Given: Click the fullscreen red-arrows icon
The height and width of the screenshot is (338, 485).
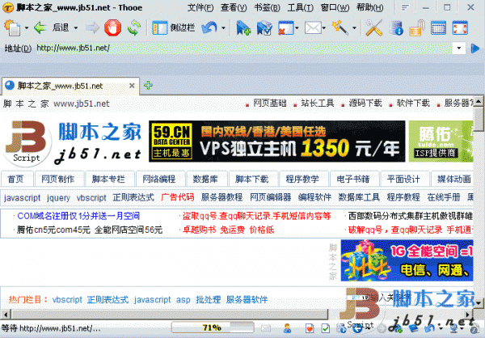Looking at the screenshot, I should (x=460, y=27).
